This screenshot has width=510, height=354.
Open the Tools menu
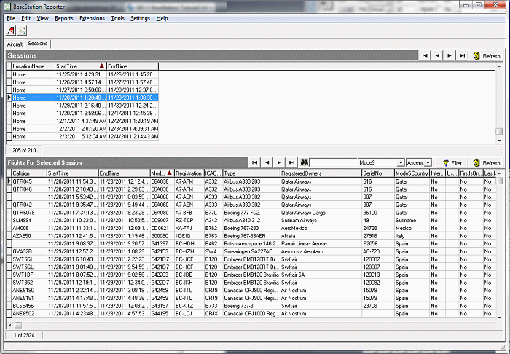[117, 18]
